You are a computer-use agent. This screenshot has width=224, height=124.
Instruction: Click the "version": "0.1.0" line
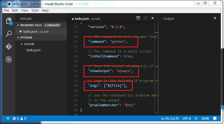(x=107, y=27)
